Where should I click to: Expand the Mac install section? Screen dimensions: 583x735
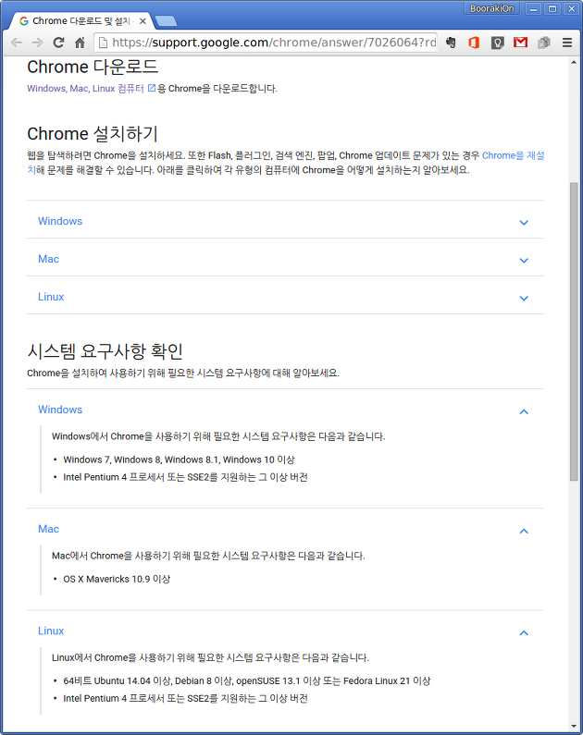pyautogui.click(x=285, y=259)
